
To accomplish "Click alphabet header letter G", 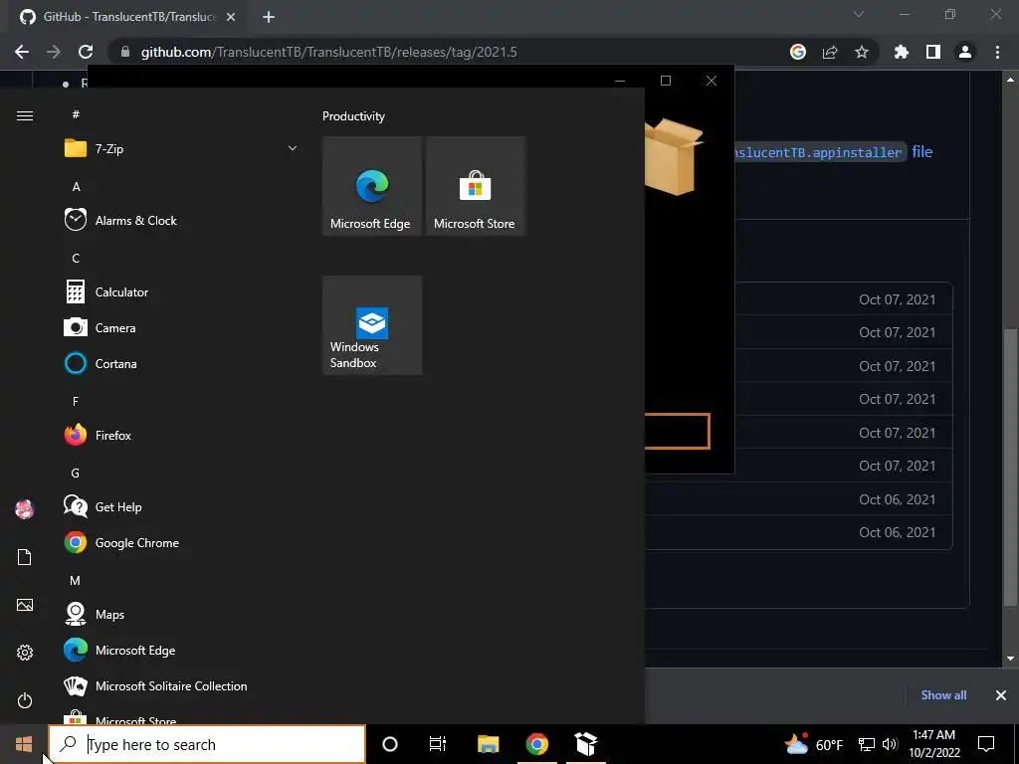I will [x=76, y=473].
